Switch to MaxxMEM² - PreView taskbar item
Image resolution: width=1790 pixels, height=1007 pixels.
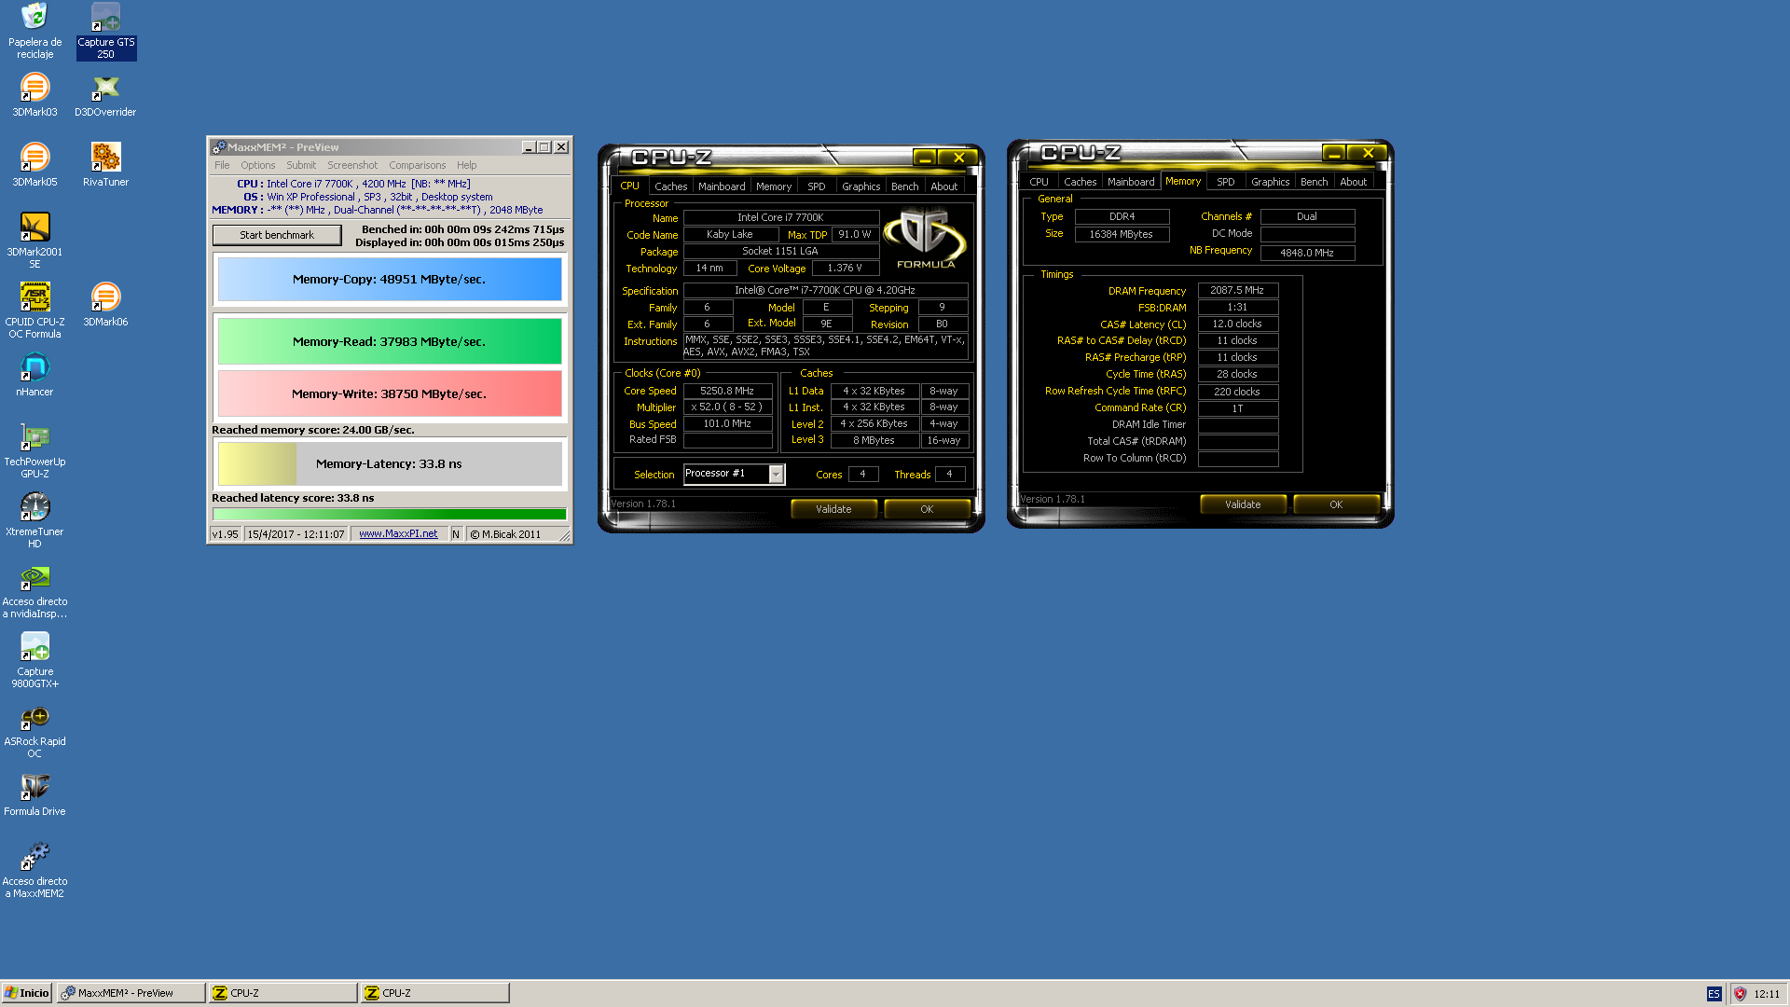tap(131, 993)
